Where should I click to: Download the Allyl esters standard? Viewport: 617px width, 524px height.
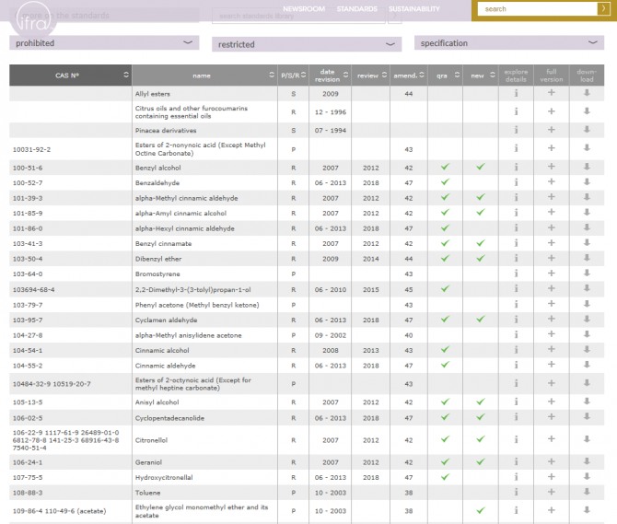(x=586, y=93)
